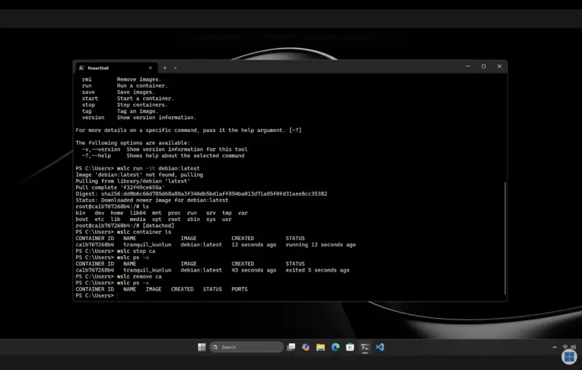582x370 pixels.
Task: Click the 'wslc remove ca' command
Action: pos(139,276)
